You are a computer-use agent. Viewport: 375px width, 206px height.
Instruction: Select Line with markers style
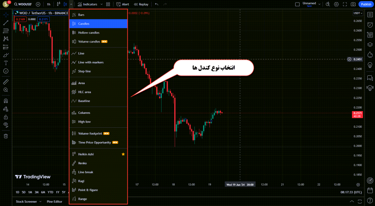[x=98, y=62]
